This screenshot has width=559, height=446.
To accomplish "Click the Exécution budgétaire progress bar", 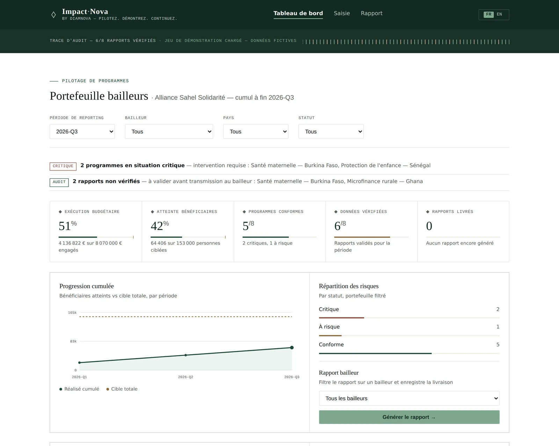I will [x=96, y=237].
